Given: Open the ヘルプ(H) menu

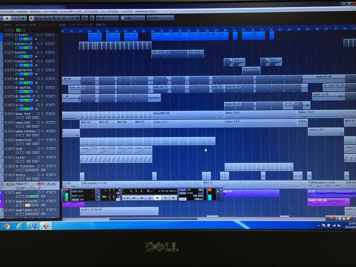Looking at the screenshot, I should click(127, 12).
